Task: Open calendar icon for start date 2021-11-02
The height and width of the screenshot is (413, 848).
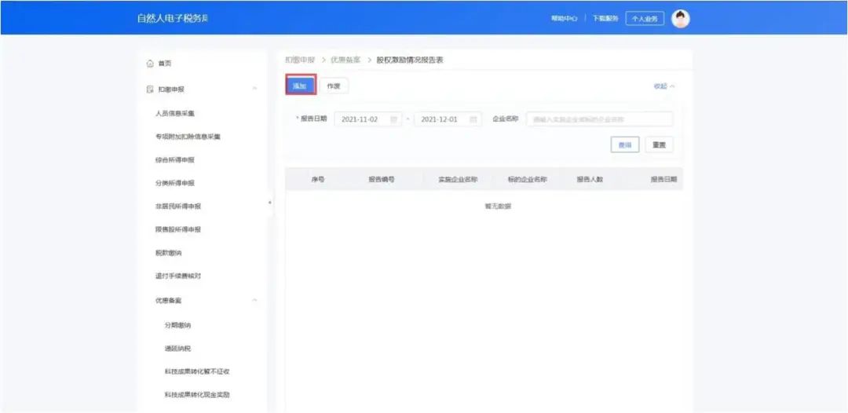Action: pos(393,119)
